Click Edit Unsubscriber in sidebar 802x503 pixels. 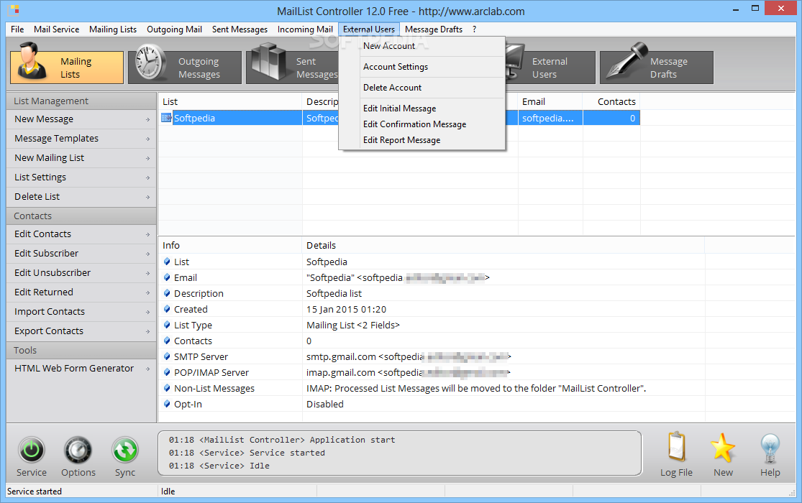coord(81,273)
